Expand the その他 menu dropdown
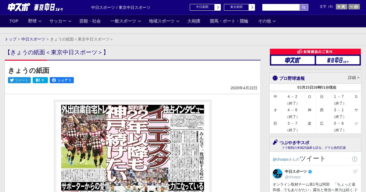Viewport: 366px width, 192px height. 267,21
